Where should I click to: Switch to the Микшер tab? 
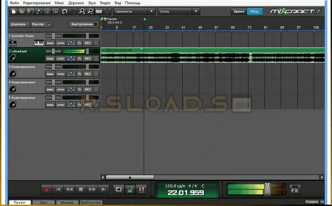click(x=67, y=203)
